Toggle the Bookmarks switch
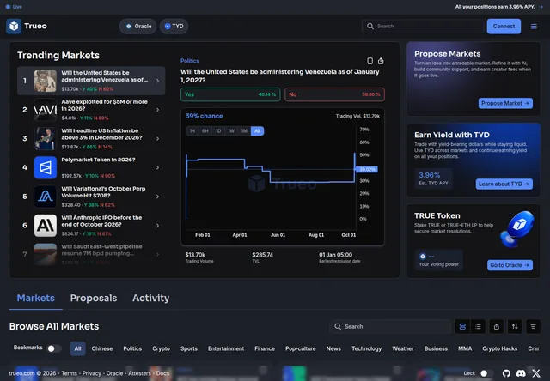The height and width of the screenshot is (381, 550). 54,348
